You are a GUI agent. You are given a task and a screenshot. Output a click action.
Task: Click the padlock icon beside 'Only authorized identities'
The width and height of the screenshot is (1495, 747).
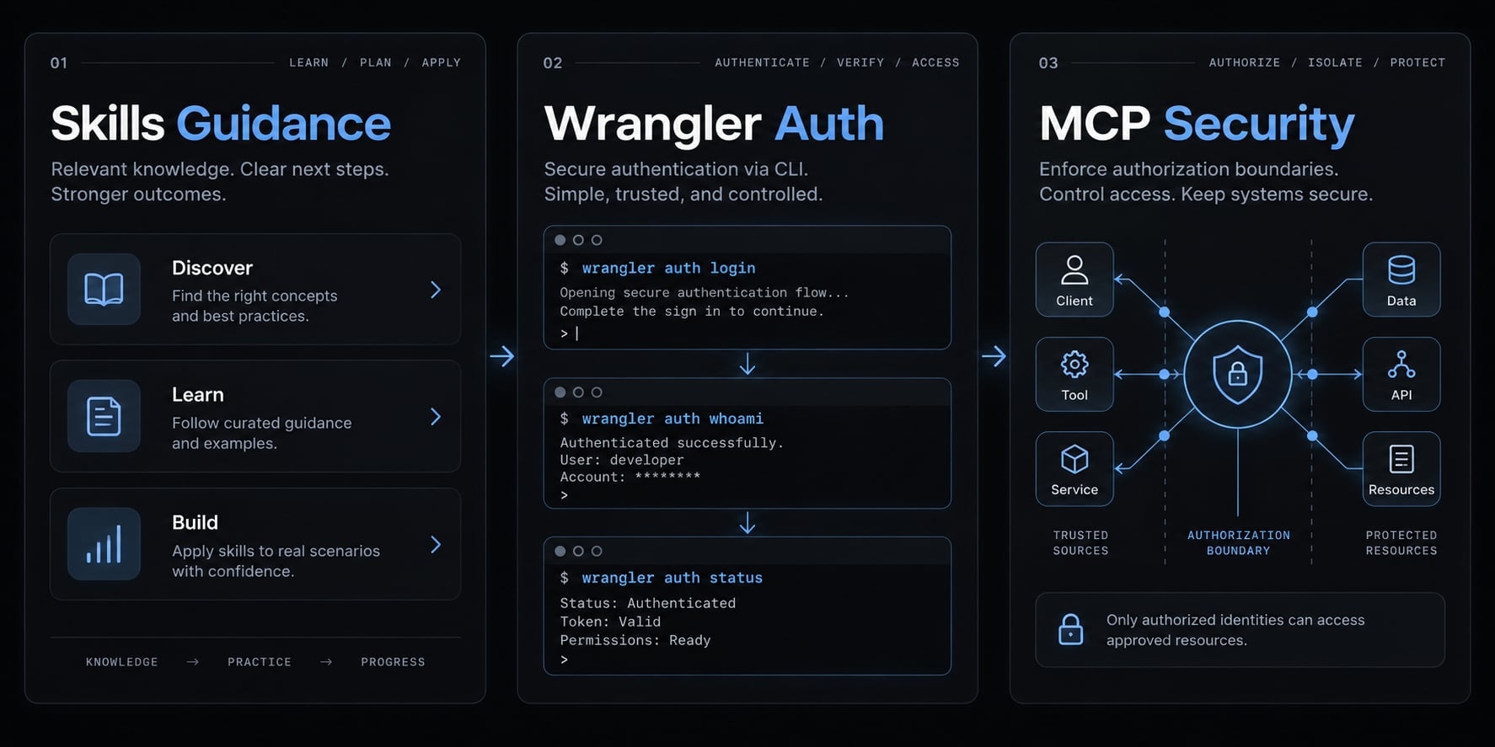click(x=1070, y=629)
